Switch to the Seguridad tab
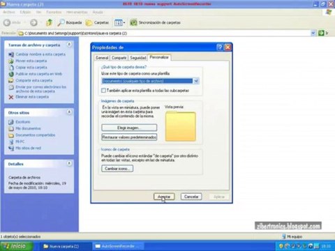The image size is (335, 251). point(138,58)
